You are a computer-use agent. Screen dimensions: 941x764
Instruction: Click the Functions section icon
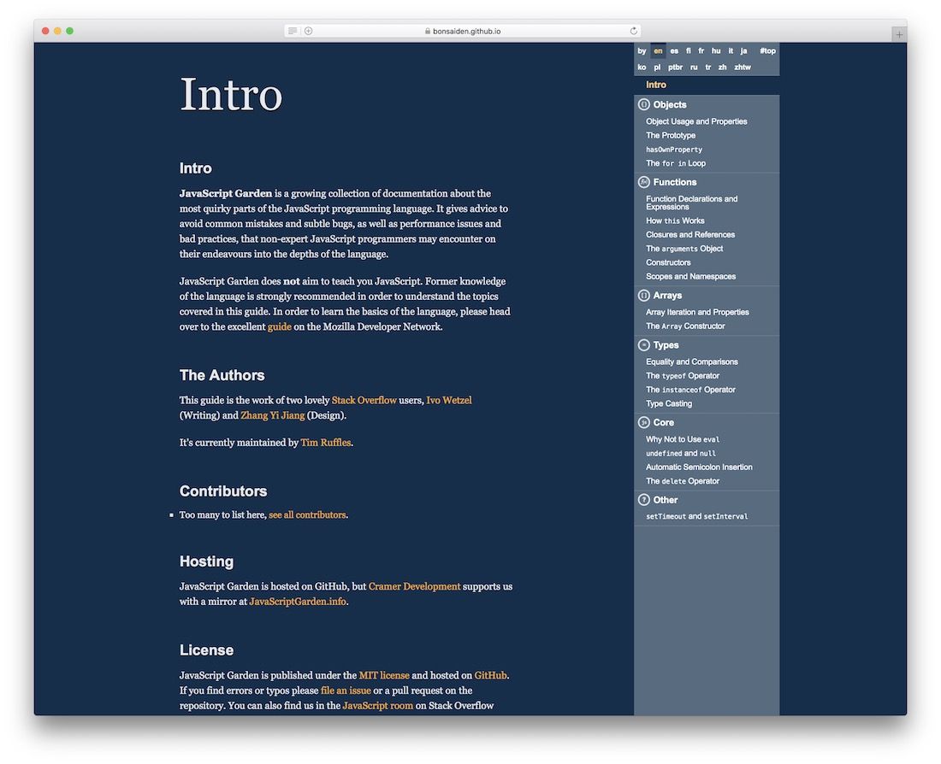tap(643, 182)
